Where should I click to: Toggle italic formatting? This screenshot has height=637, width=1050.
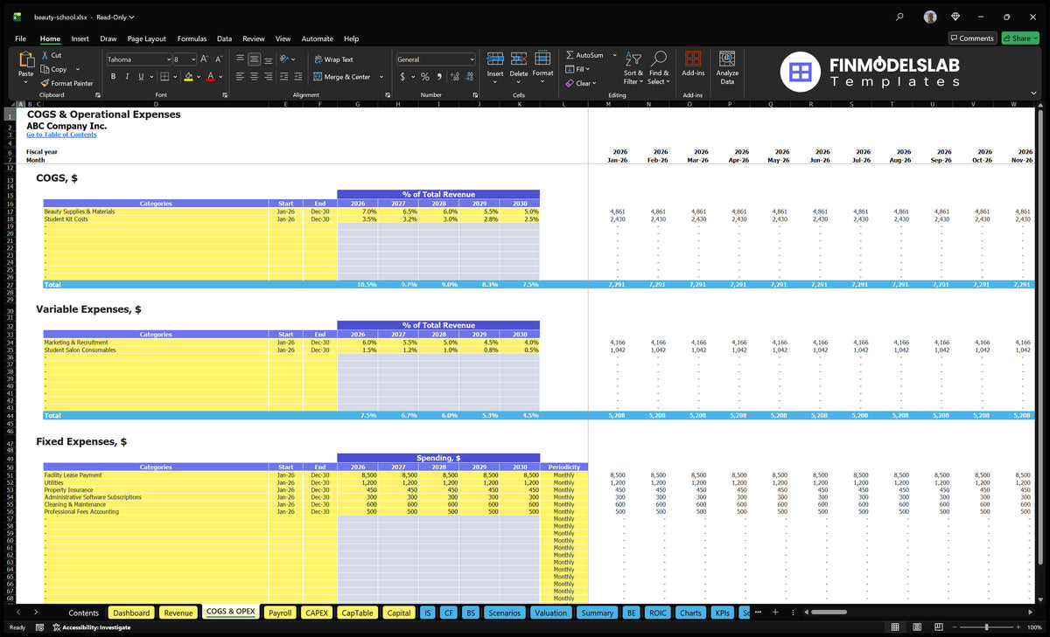128,77
